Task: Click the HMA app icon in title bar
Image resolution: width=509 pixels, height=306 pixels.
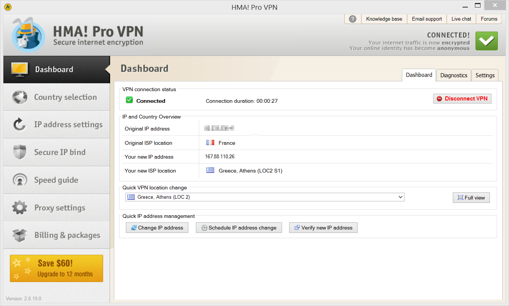Action: coord(7,7)
